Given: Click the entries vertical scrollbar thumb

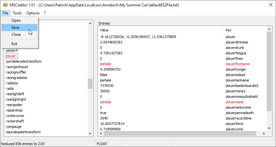Looking at the screenshot, I should [x=269, y=71].
